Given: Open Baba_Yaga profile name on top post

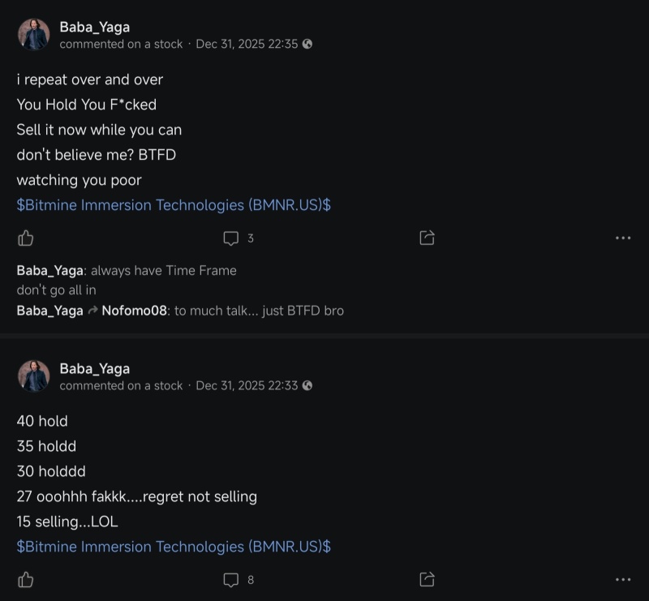Looking at the screenshot, I should [95, 27].
